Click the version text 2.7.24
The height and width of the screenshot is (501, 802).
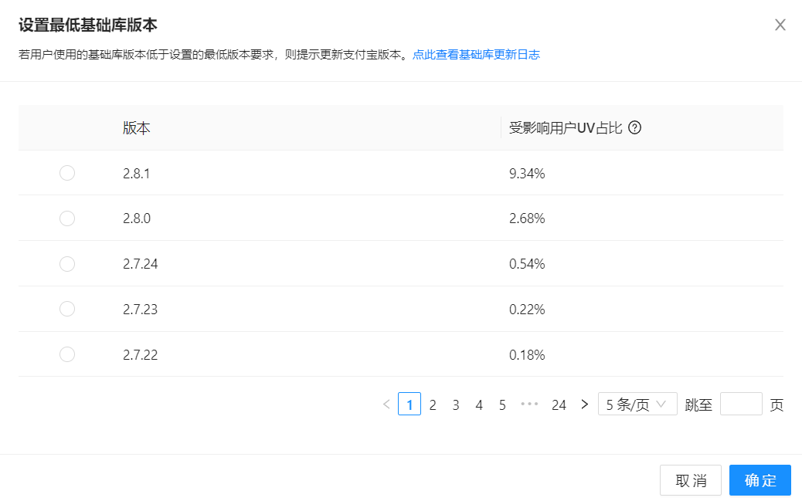[140, 264]
